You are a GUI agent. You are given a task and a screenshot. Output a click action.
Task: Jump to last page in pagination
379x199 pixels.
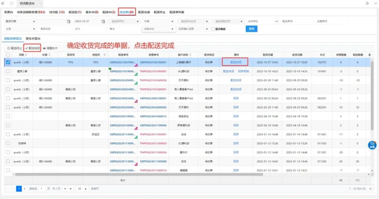click(71, 188)
